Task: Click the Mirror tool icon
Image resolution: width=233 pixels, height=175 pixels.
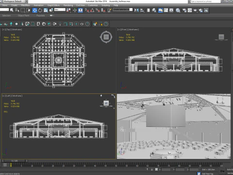Action: (x=136, y=10)
